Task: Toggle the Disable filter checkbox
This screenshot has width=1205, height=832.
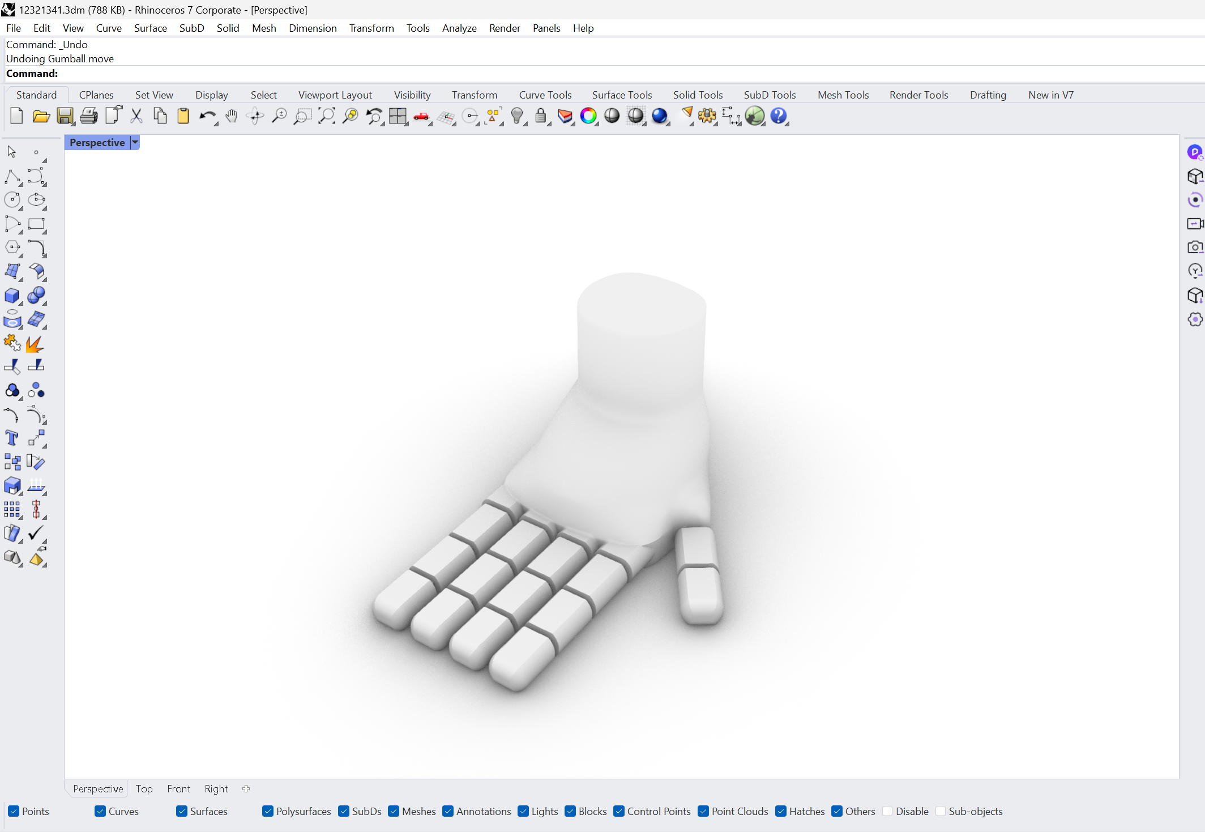Action: coord(887,811)
